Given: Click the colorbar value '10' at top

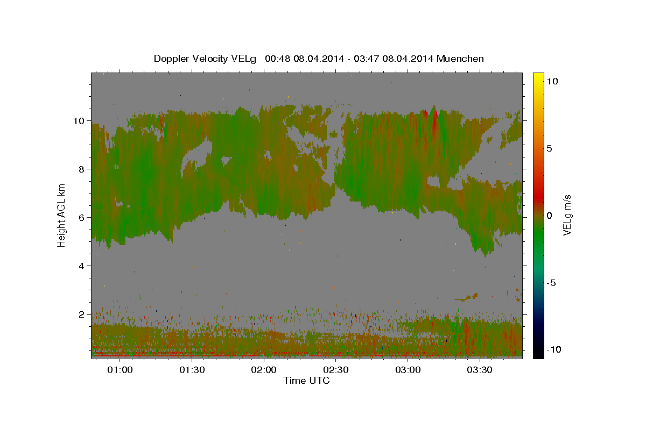Looking at the screenshot, I should point(553,81).
